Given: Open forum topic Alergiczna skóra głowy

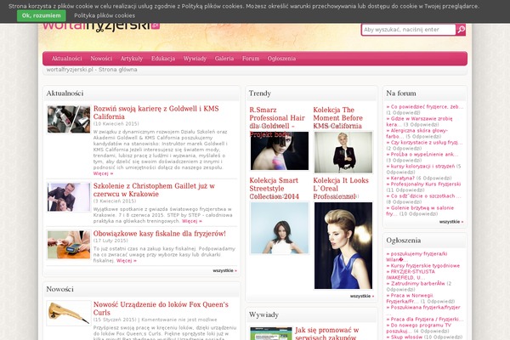Looking at the screenshot, I should [x=417, y=133].
